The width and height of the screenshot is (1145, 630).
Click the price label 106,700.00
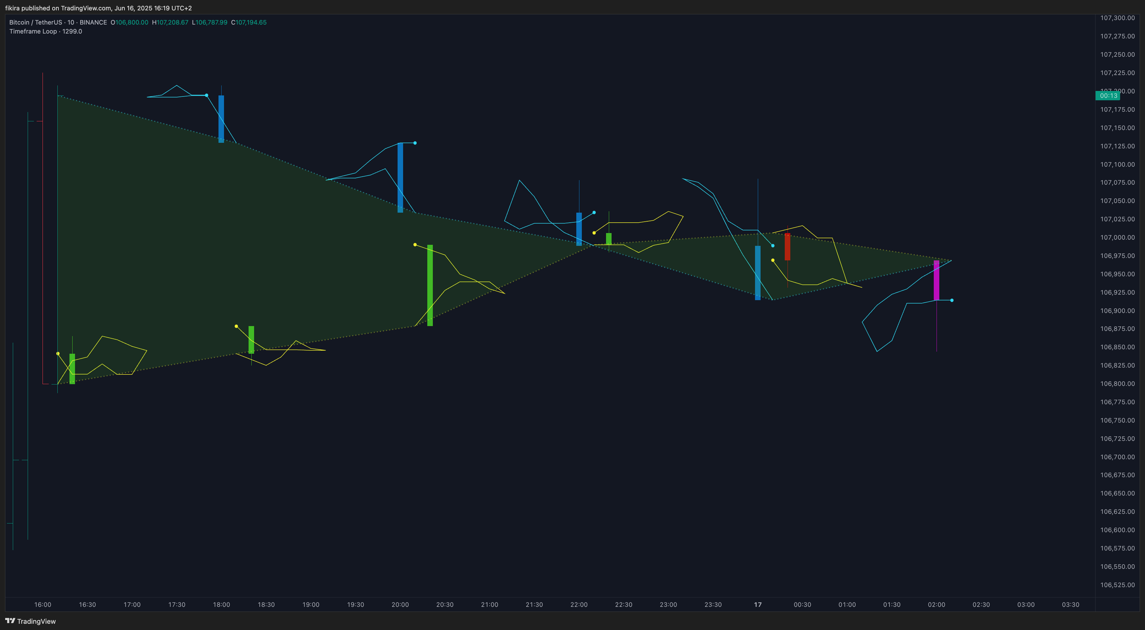click(1117, 457)
